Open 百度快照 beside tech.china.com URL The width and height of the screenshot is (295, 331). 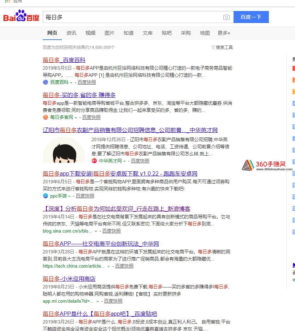point(124,266)
